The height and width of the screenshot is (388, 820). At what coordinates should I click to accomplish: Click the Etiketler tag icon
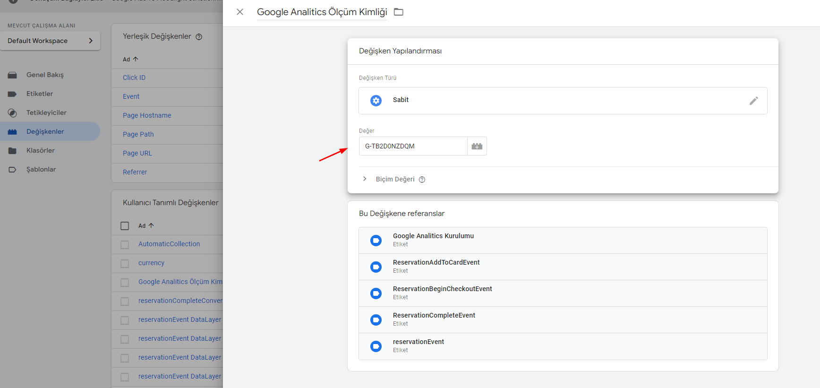pos(12,94)
